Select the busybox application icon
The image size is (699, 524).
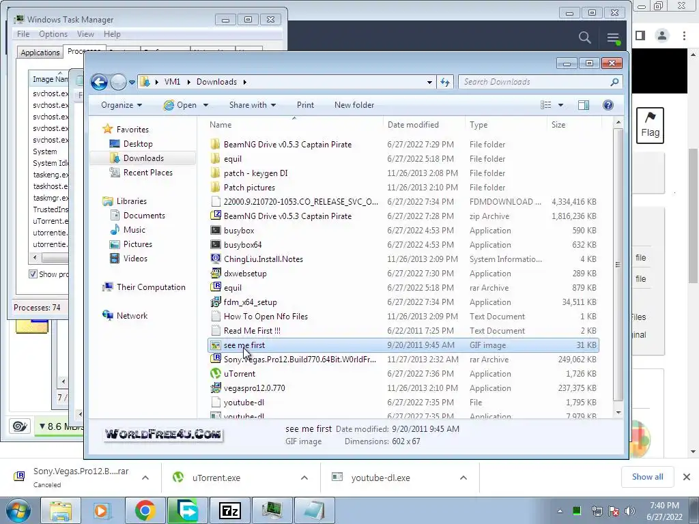[x=215, y=231]
